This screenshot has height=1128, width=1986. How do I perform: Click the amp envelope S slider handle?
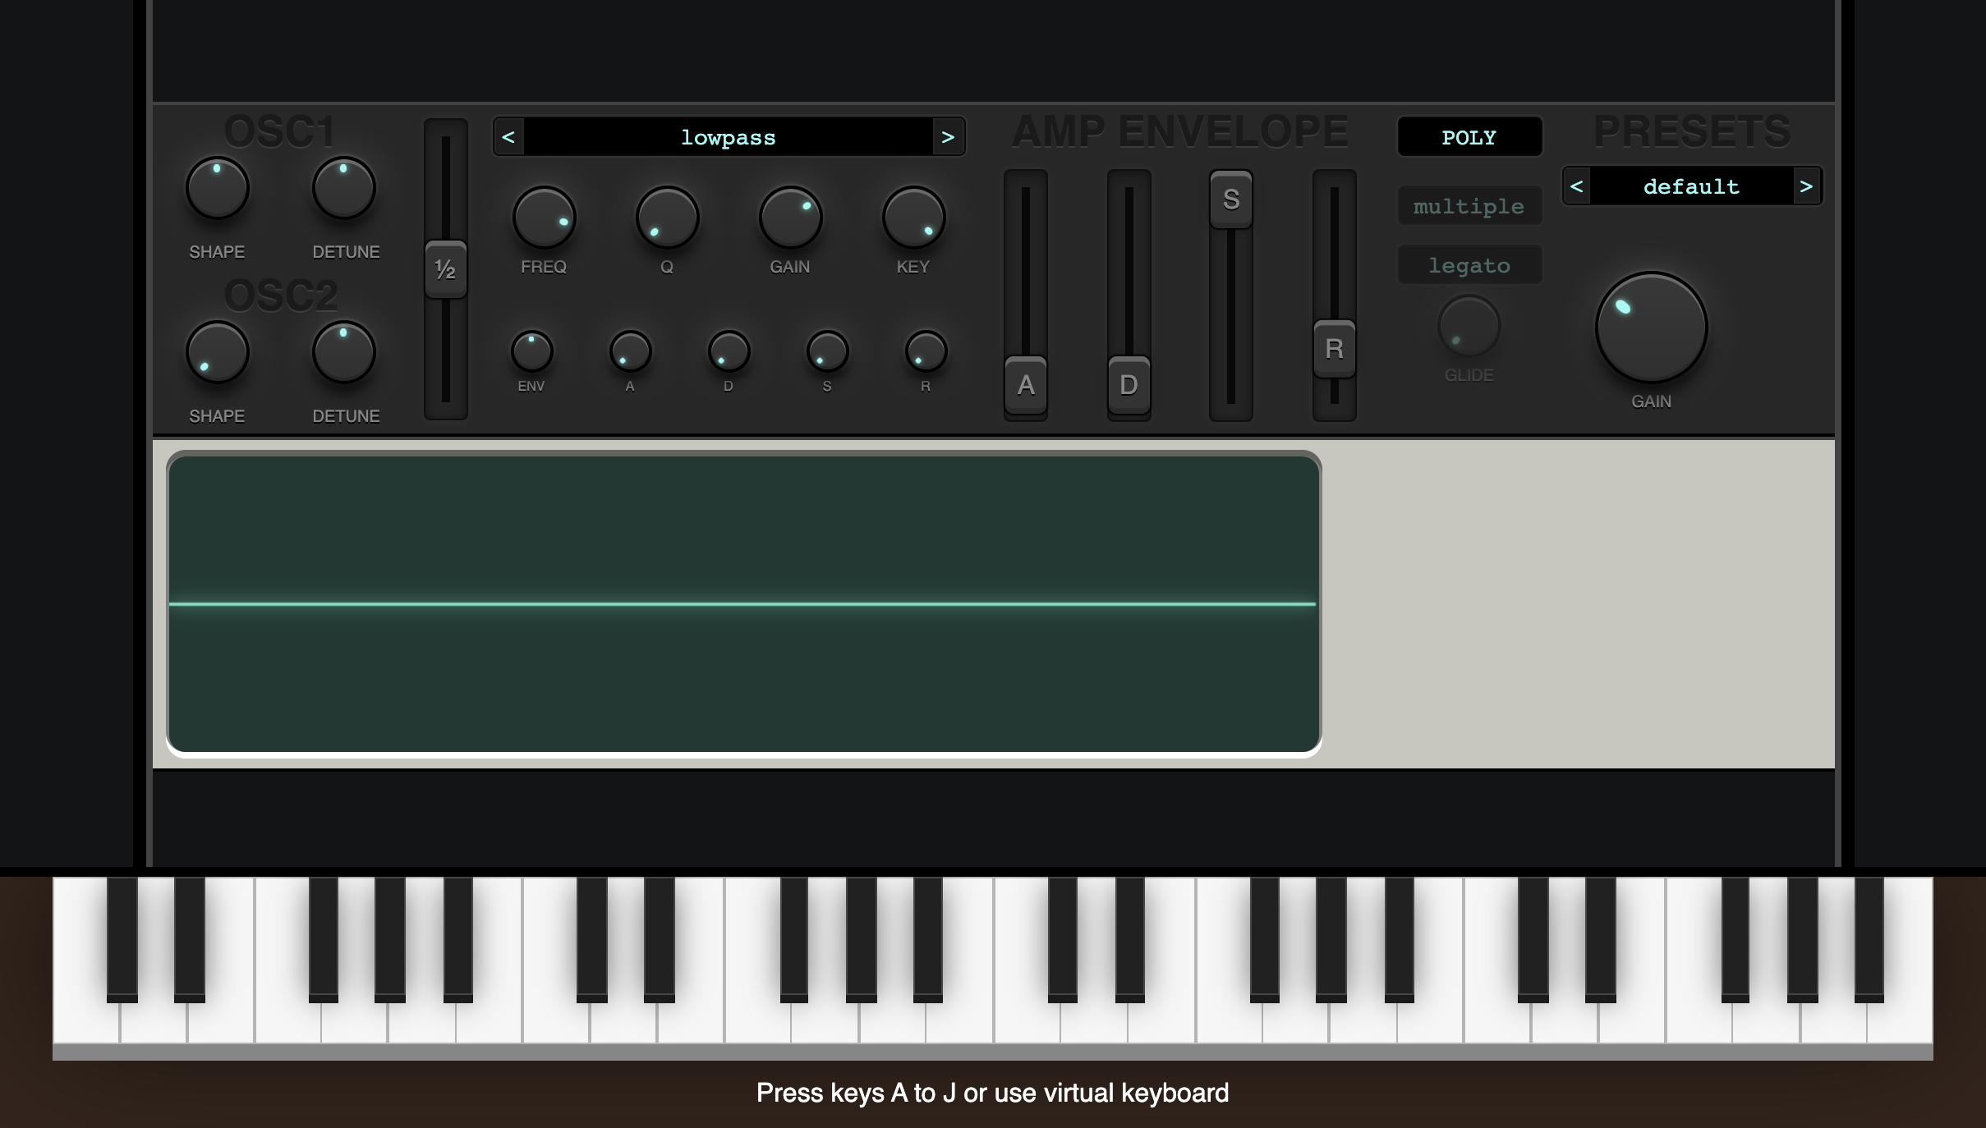point(1230,199)
